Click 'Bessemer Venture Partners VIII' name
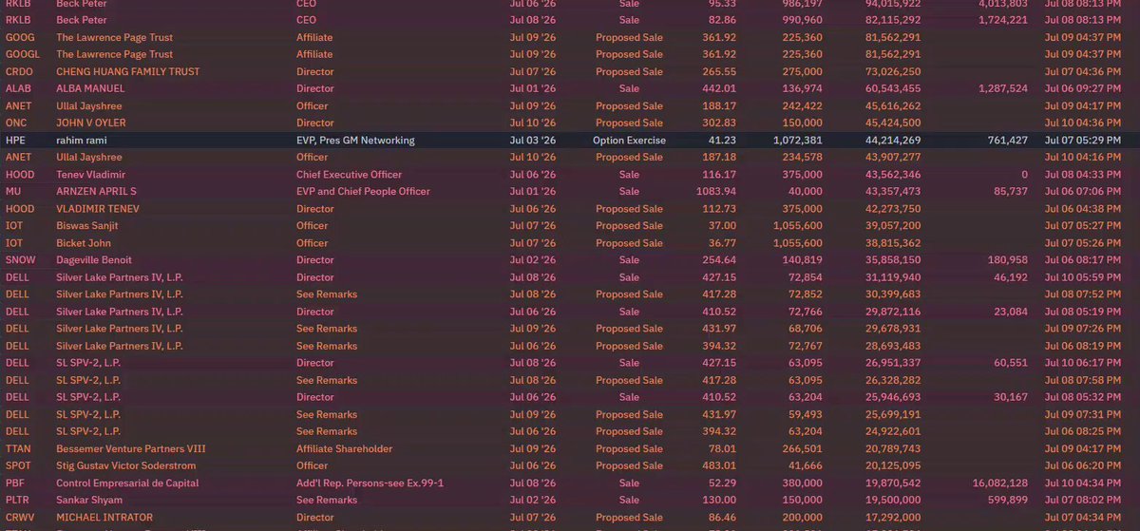The height and width of the screenshot is (531, 1140). click(x=131, y=447)
